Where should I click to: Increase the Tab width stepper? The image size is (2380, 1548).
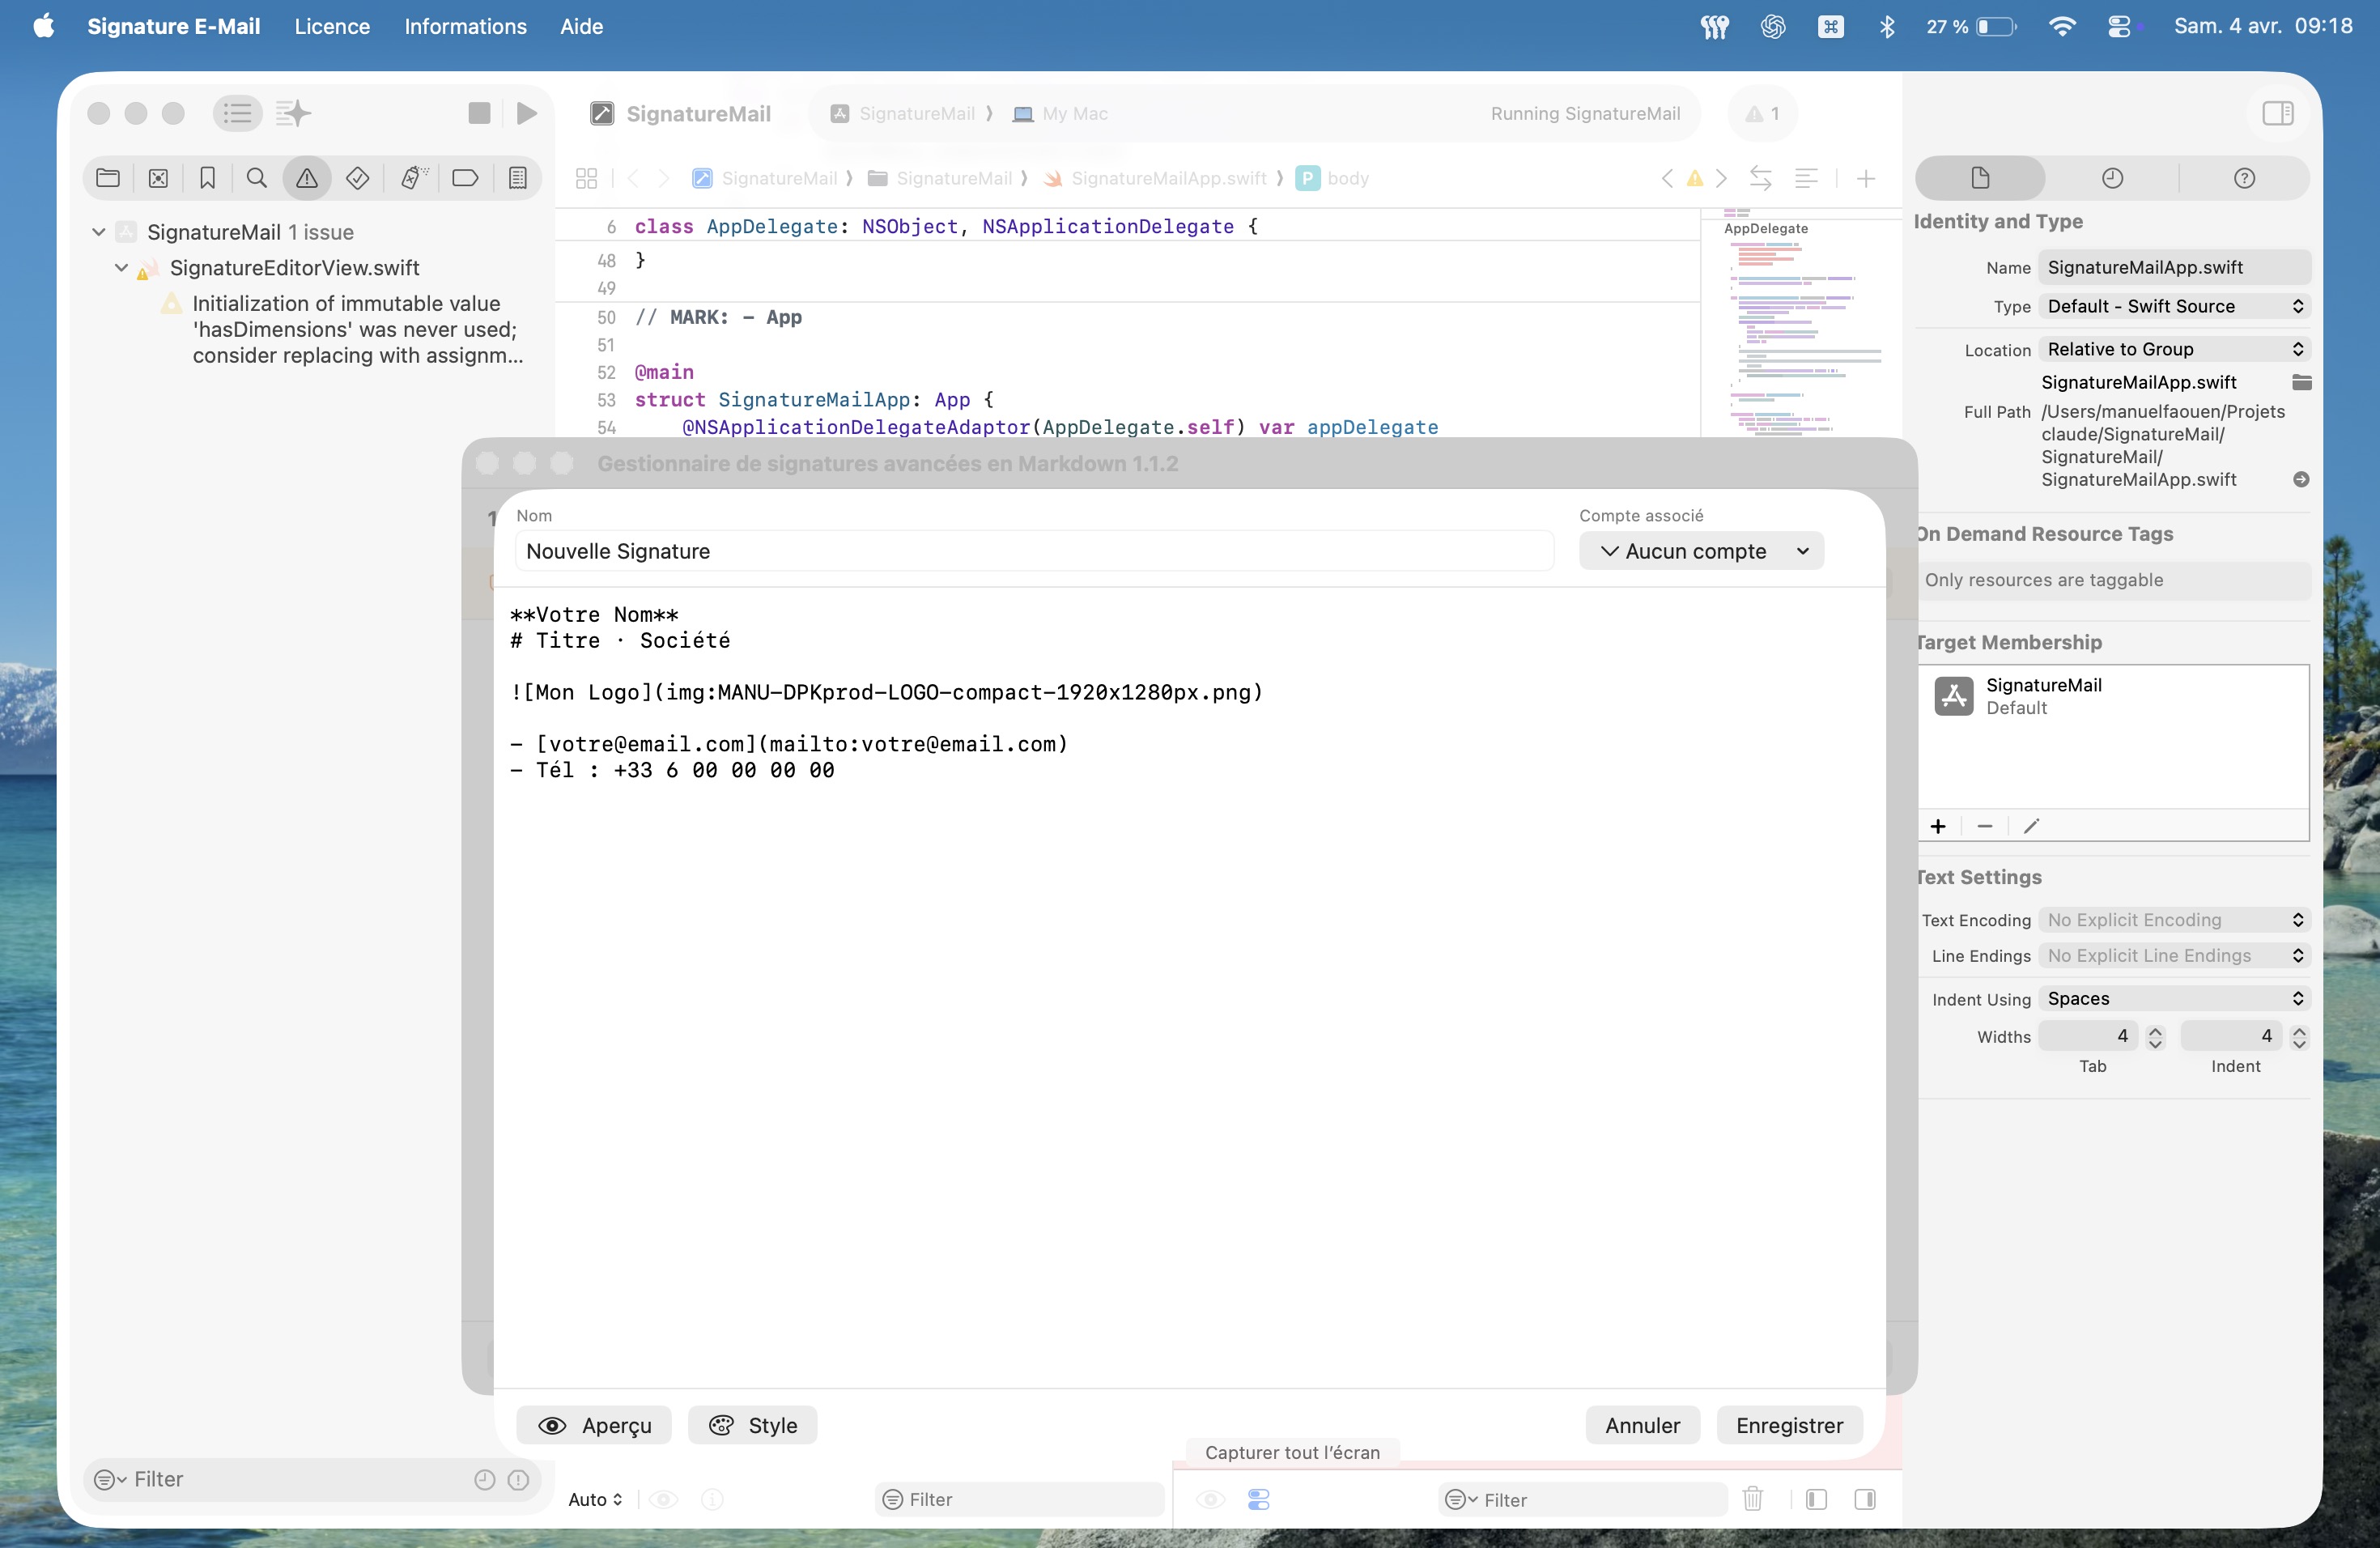tap(2155, 1030)
